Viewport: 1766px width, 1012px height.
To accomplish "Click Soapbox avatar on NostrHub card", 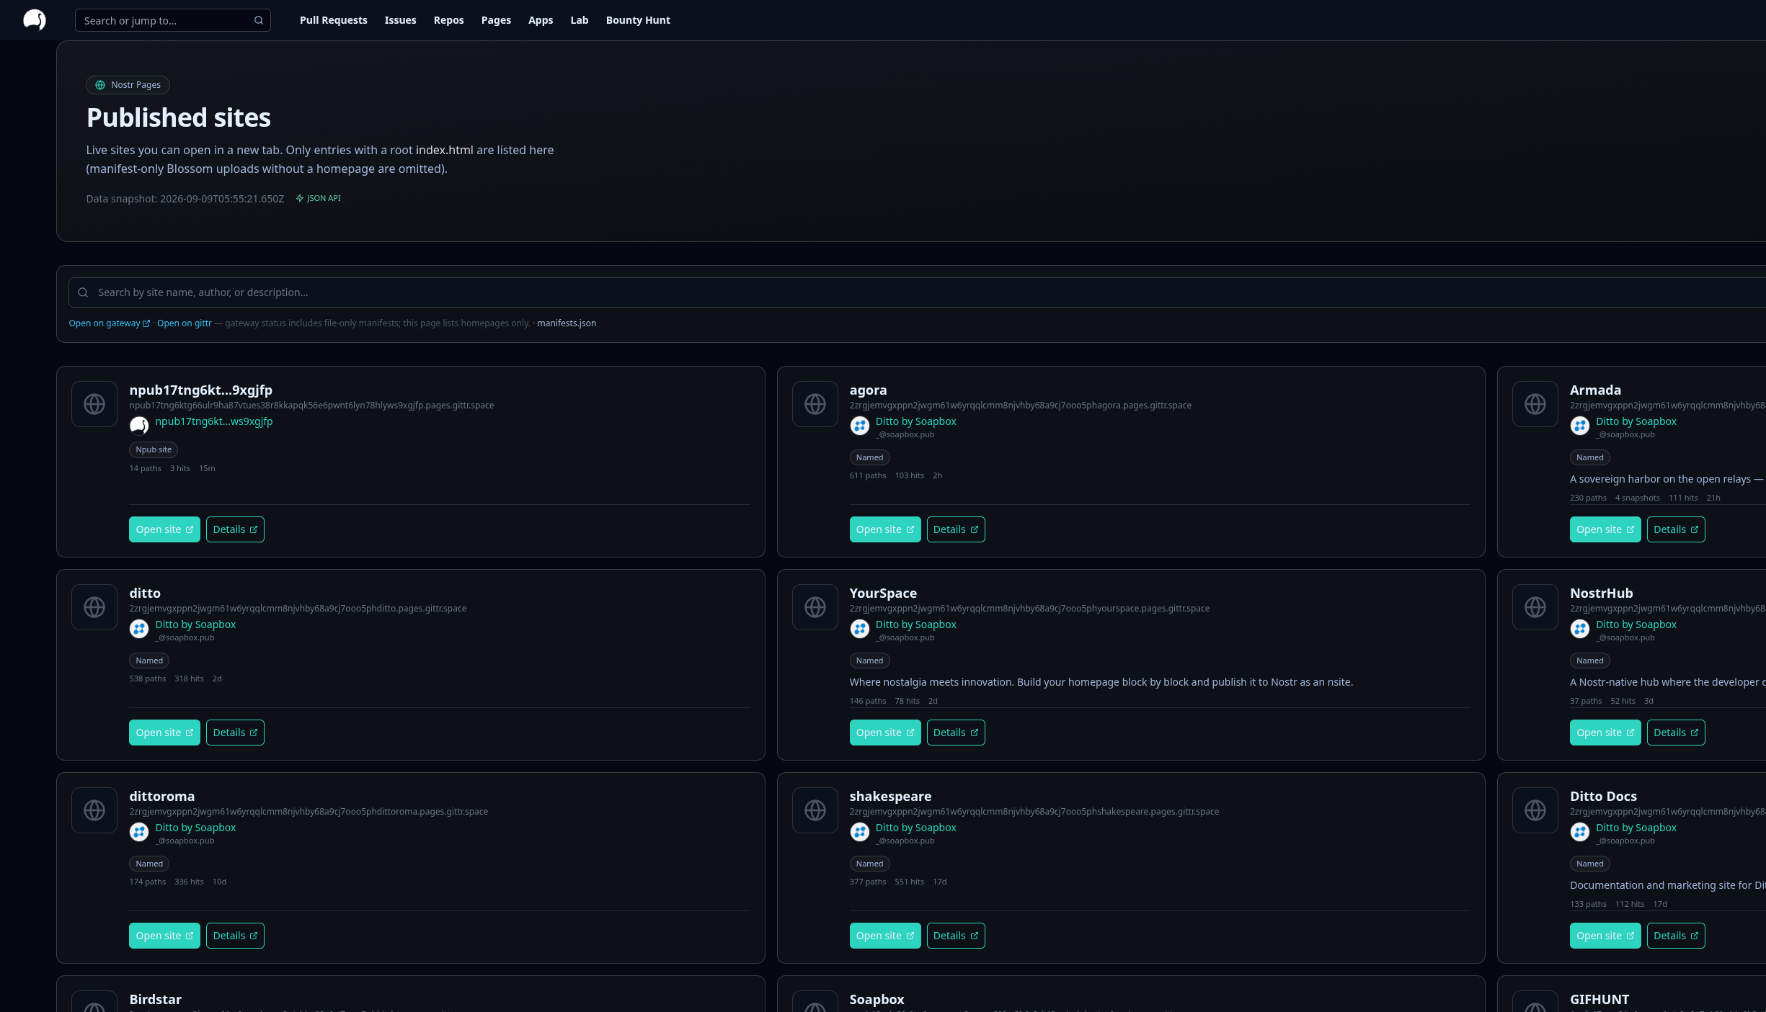I will 1579,629.
